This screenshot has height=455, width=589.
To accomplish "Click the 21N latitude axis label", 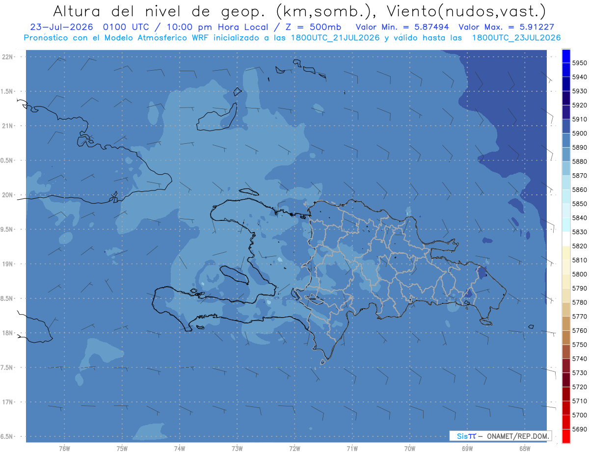I will point(7,126).
